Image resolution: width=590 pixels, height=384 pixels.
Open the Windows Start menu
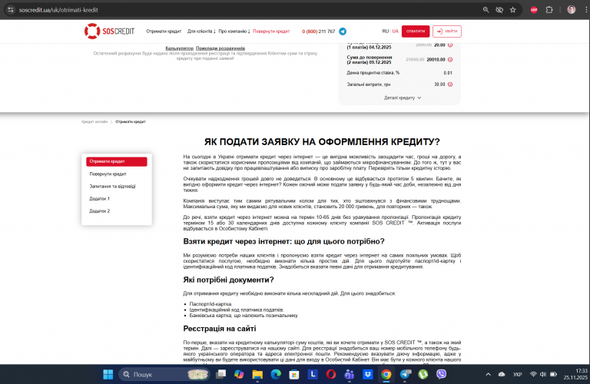click(108, 374)
